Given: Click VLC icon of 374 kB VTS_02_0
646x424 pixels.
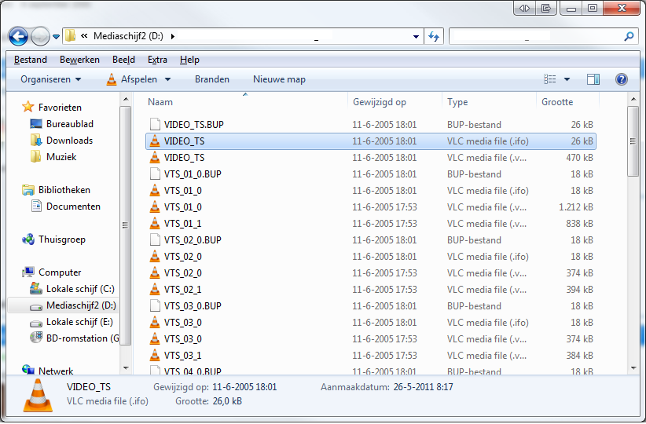Looking at the screenshot, I should tap(155, 272).
